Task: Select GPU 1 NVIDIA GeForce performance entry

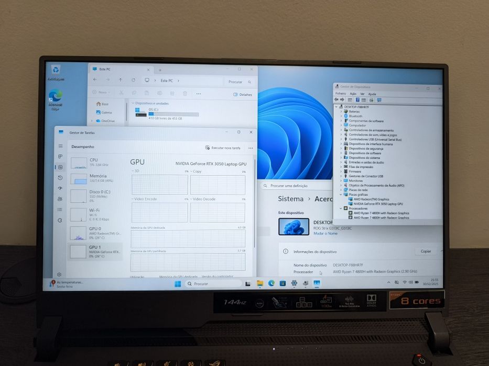Action: tap(95, 251)
